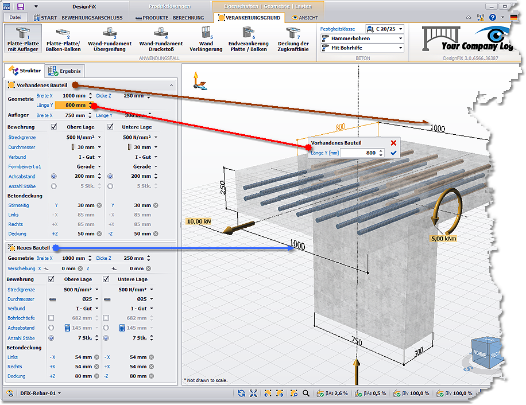Reset Stirnseitig 30 mm Obere Lage value
Image resolution: width=526 pixels, height=405 pixels.
[x=99, y=205]
